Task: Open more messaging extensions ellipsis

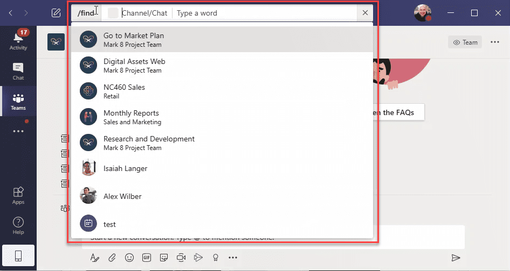Action: tap(233, 258)
